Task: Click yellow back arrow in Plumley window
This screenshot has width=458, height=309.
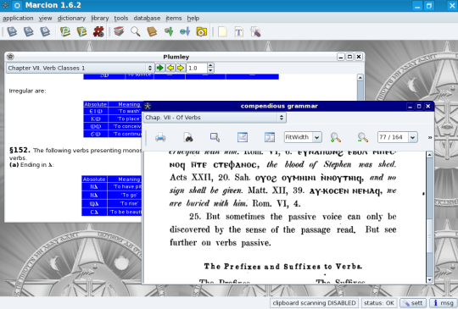Action: point(170,68)
